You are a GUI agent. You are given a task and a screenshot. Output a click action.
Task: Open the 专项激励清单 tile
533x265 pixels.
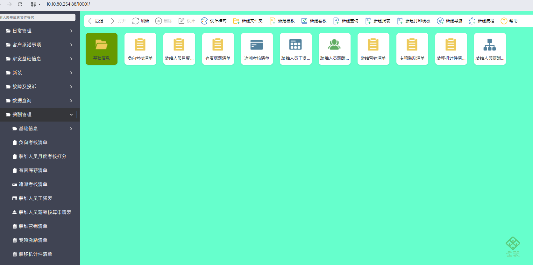point(412,49)
